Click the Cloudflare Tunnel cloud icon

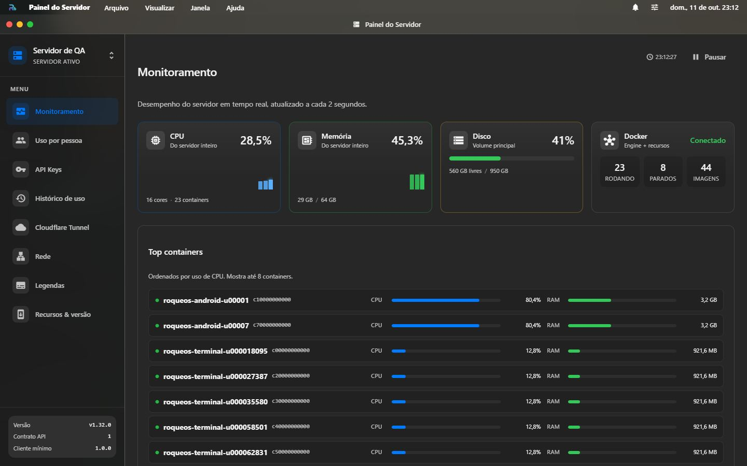(21, 227)
